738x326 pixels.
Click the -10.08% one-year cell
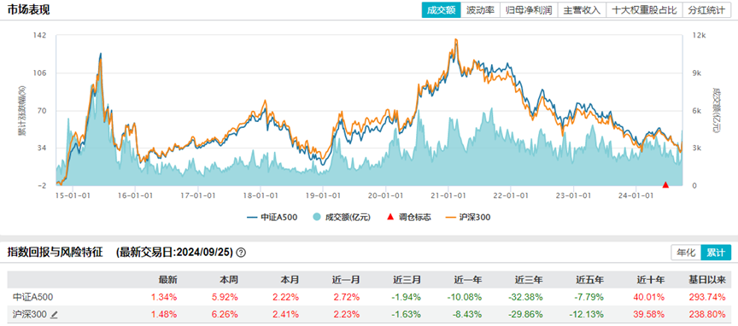coord(465,297)
